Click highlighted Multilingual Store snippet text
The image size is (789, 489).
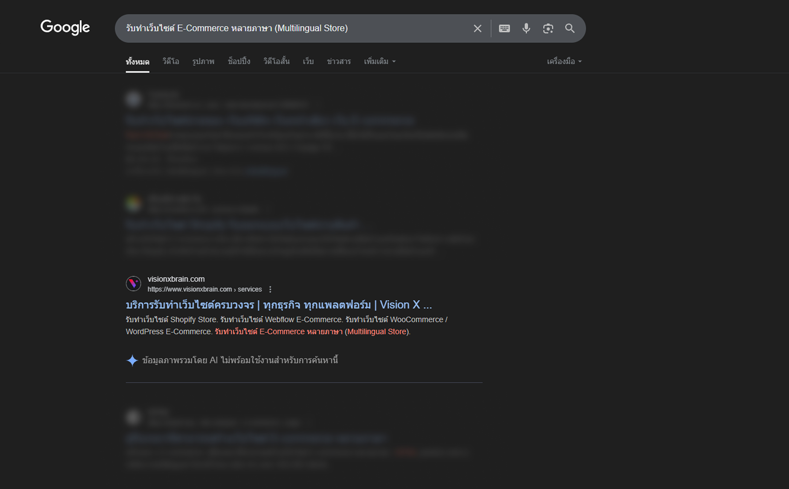377,332
